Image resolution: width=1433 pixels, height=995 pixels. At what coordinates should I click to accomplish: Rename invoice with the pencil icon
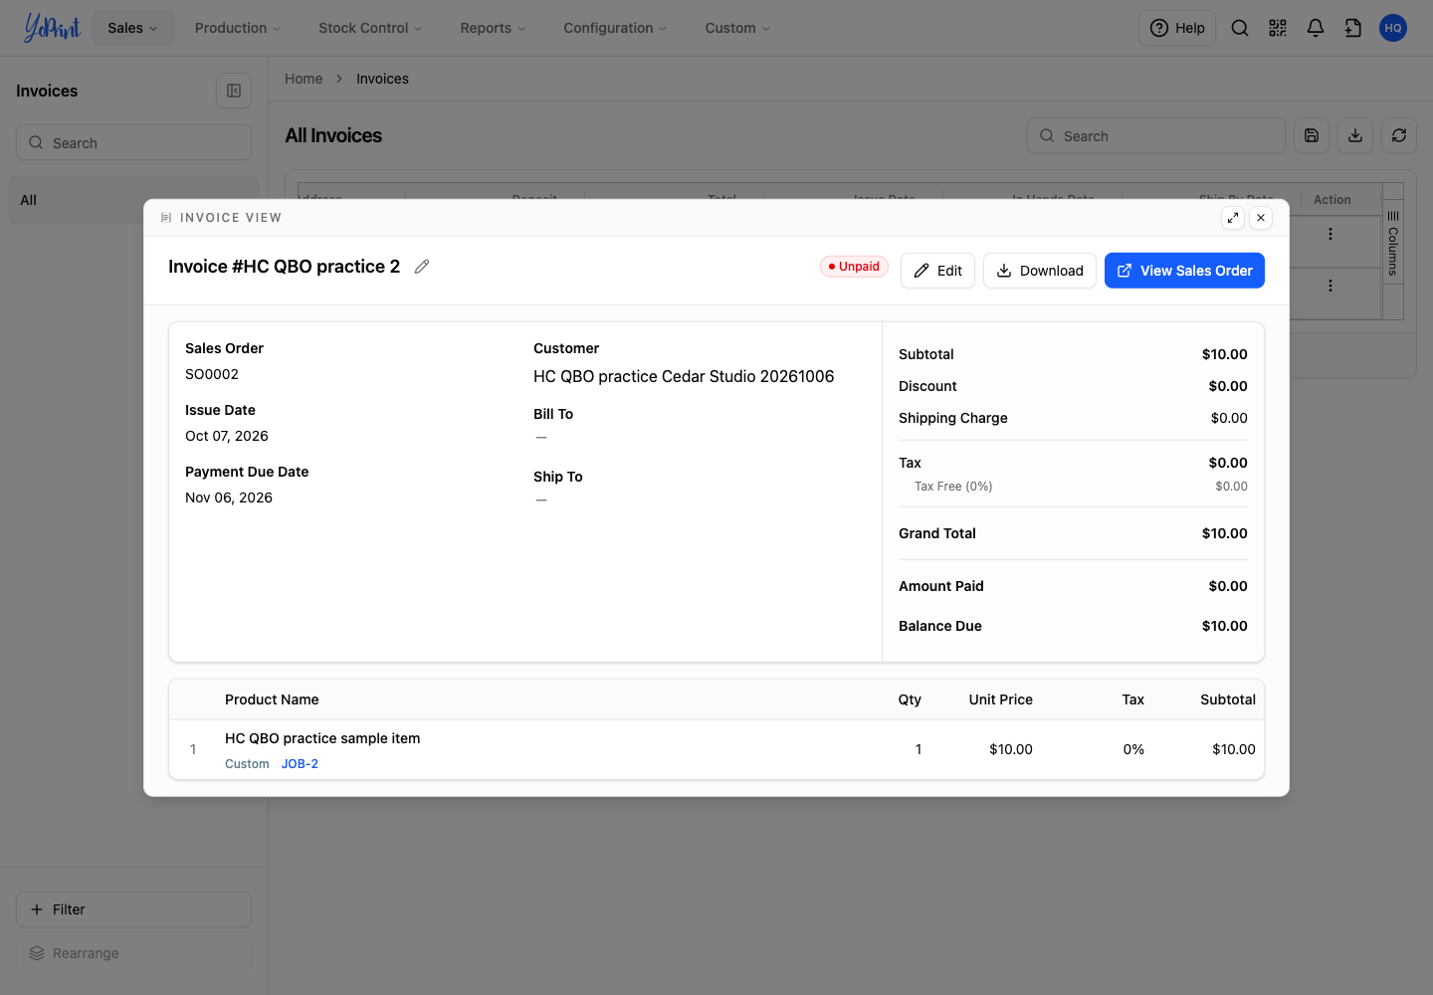(x=422, y=267)
